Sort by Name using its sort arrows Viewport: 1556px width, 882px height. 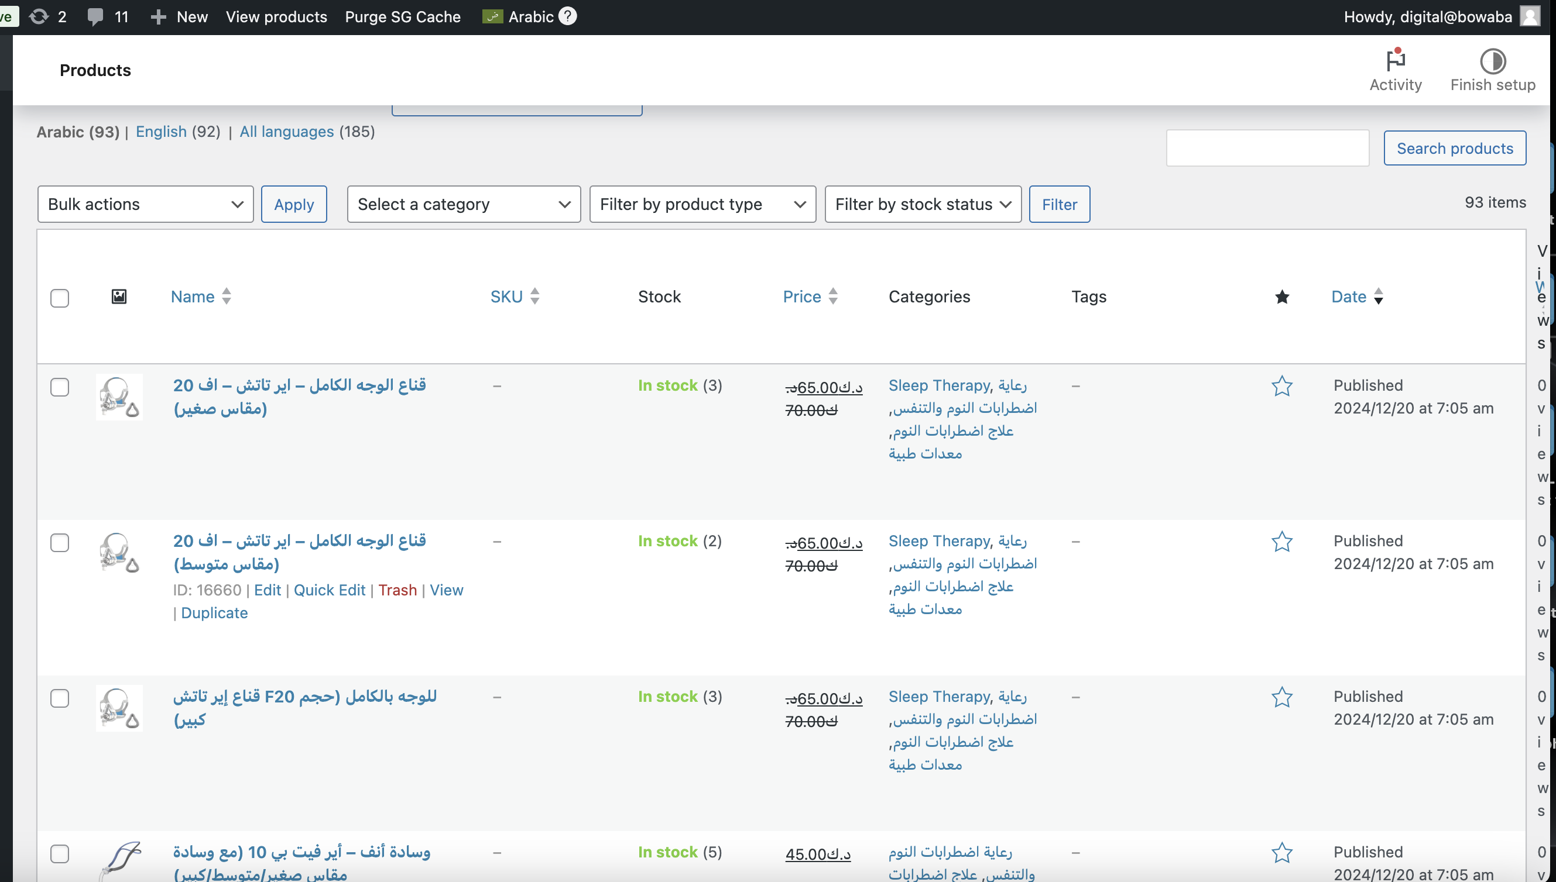pos(226,296)
